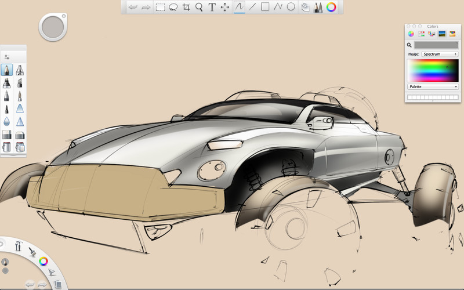Open the Image Spectrum dropdown
Image resolution: width=464 pixels, height=290 pixels.
pyautogui.click(x=440, y=54)
